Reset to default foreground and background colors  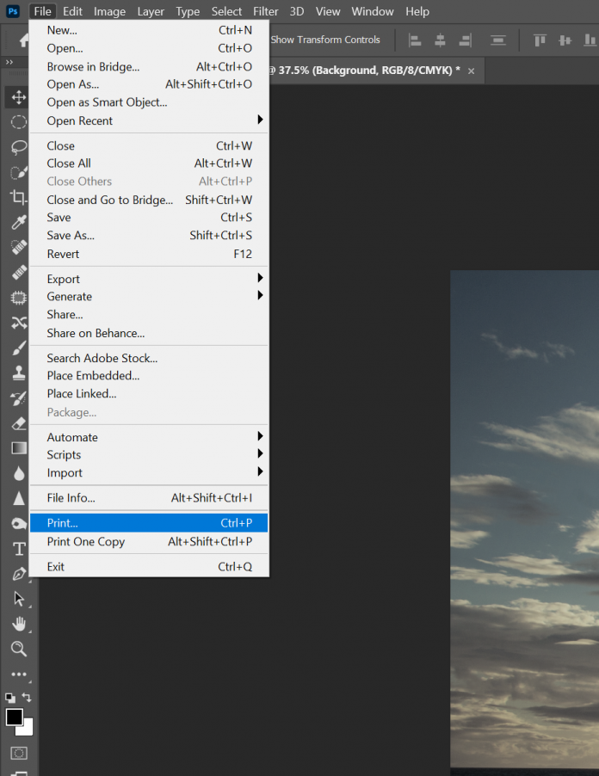point(10,698)
